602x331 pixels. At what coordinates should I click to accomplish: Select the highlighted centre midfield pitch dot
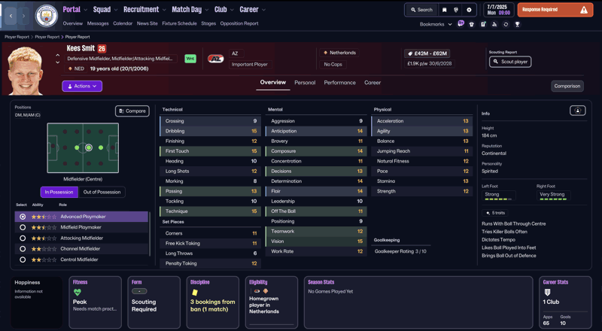[89, 147]
